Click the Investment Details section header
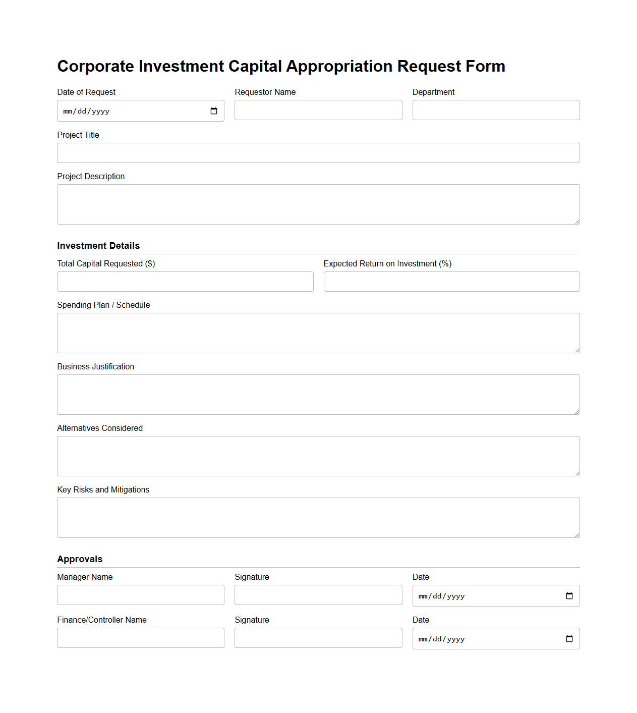Screen dimensions: 637x713 point(98,246)
